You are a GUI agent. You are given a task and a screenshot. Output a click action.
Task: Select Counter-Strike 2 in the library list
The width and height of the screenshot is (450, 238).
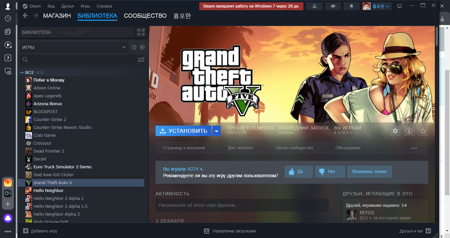(x=50, y=119)
